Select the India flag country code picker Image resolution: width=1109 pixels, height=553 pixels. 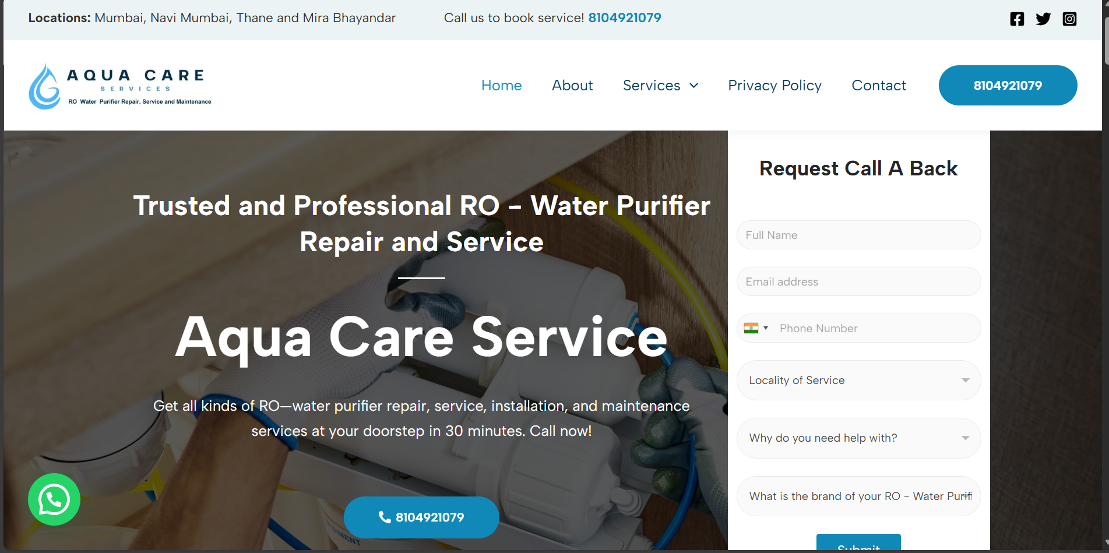(x=756, y=328)
